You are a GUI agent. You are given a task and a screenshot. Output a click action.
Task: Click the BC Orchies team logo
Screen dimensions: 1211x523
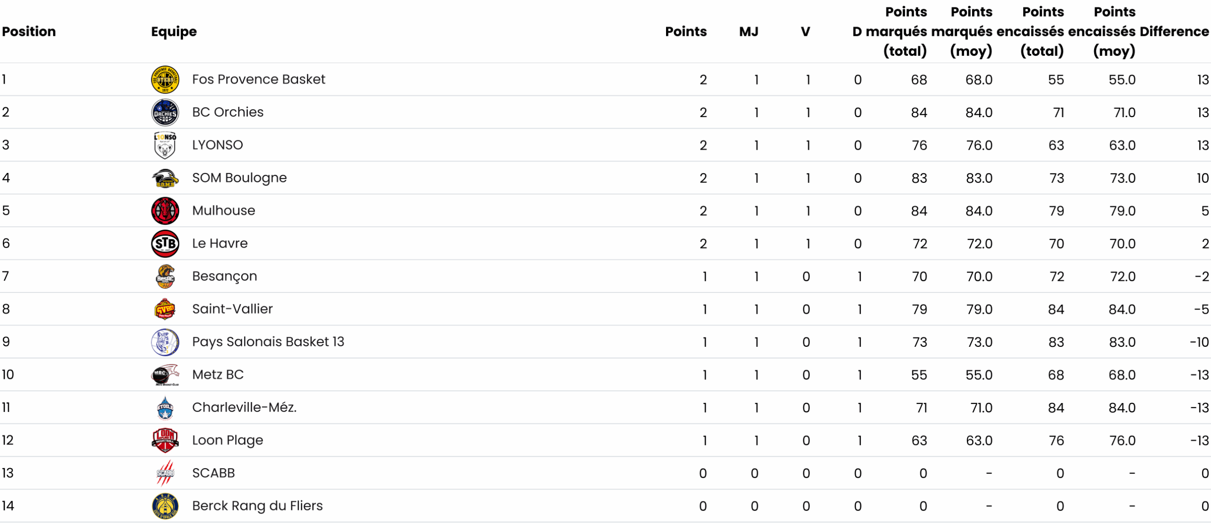[x=165, y=112]
